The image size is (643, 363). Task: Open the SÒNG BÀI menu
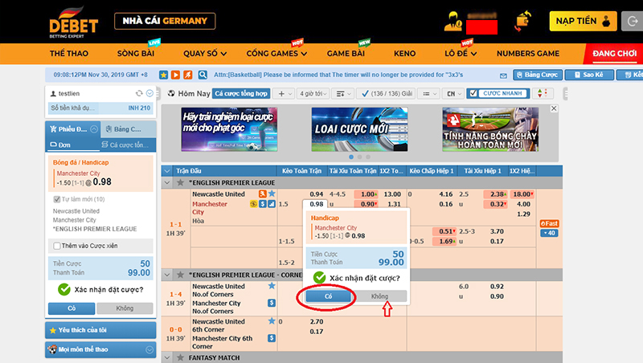[x=136, y=54]
